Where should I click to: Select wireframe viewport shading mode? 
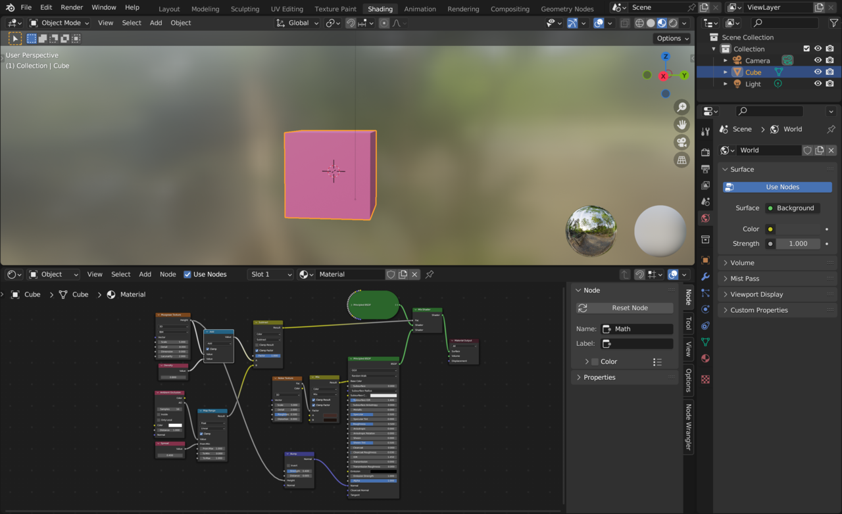[x=639, y=23]
